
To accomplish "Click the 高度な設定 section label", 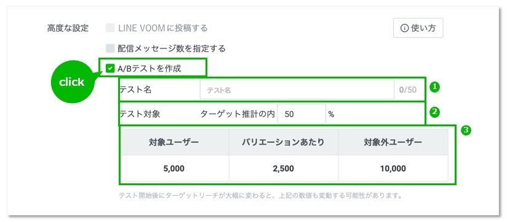I will pos(68,28).
